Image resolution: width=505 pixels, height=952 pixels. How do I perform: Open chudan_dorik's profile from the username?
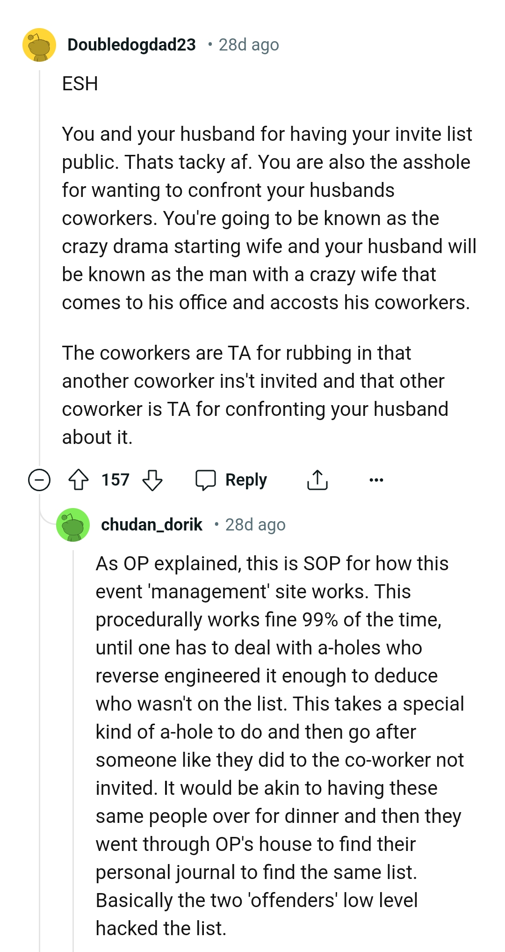click(152, 524)
